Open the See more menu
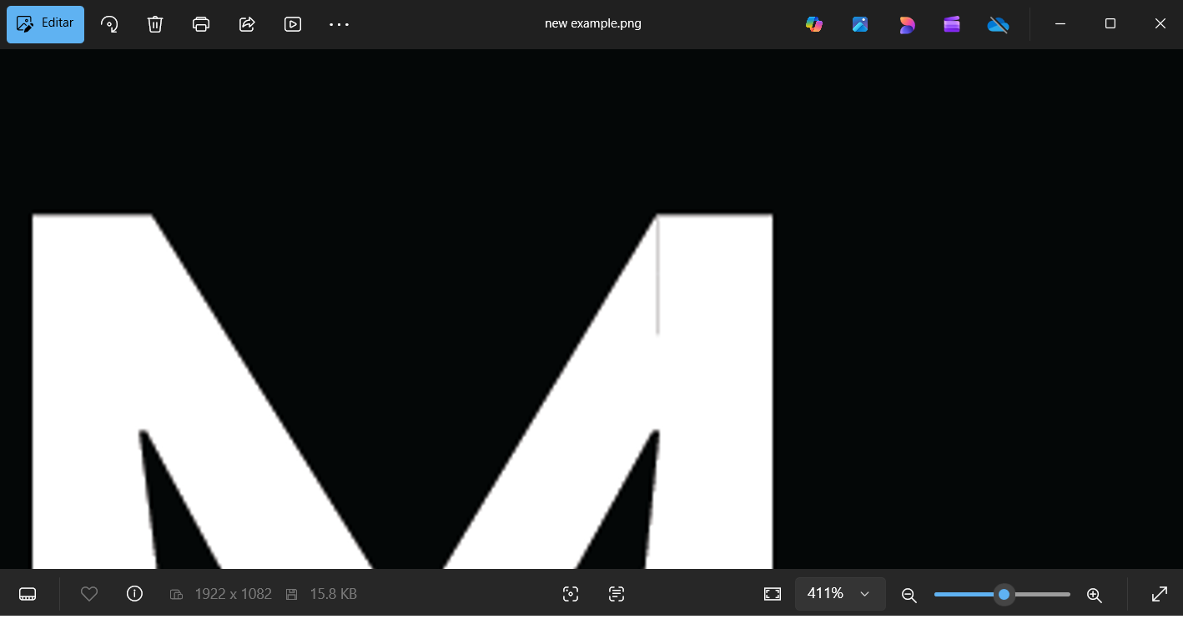Image resolution: width=1183 pixels, height=619 pixels. pos(339,24)
